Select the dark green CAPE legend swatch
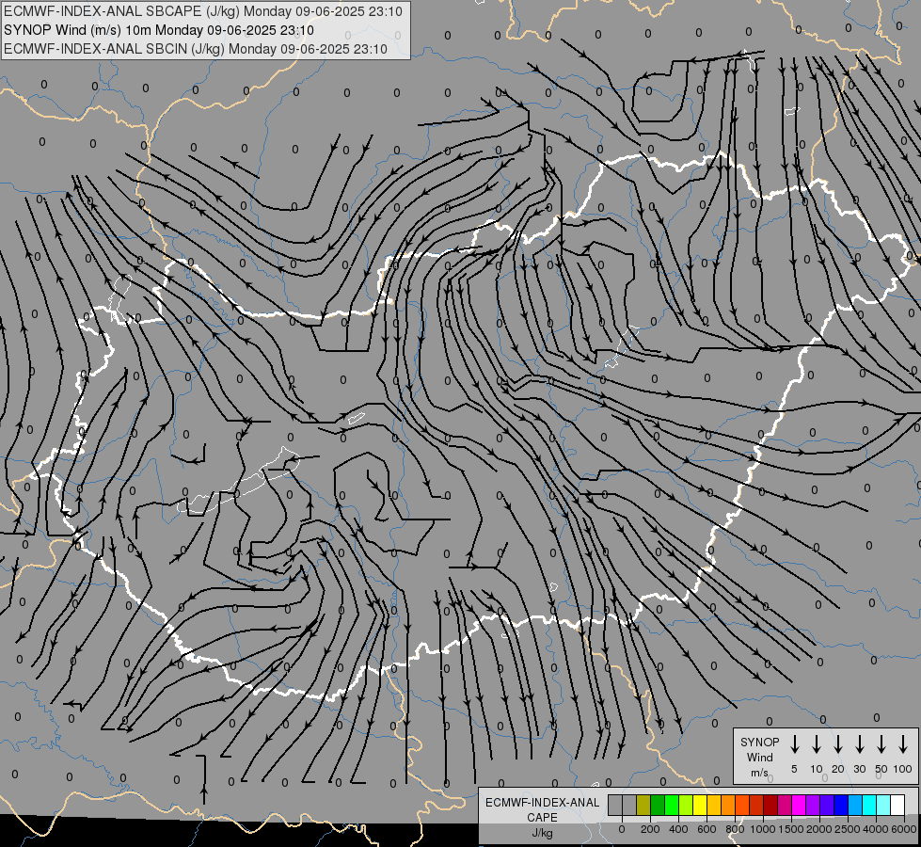The image size is (921, 847). (x=658, y=806)
